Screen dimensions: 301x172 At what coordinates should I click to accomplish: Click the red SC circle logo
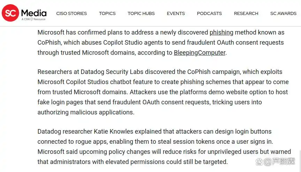point(10,13)
